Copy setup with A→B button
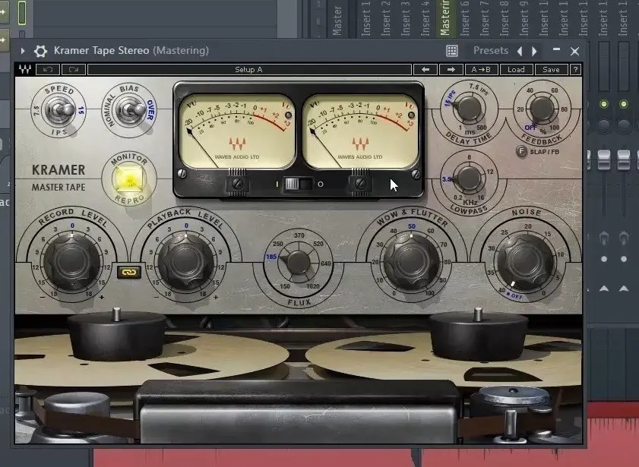Viewport: 639px width, 467px height. pyautogui.click(x=481, y=70)
